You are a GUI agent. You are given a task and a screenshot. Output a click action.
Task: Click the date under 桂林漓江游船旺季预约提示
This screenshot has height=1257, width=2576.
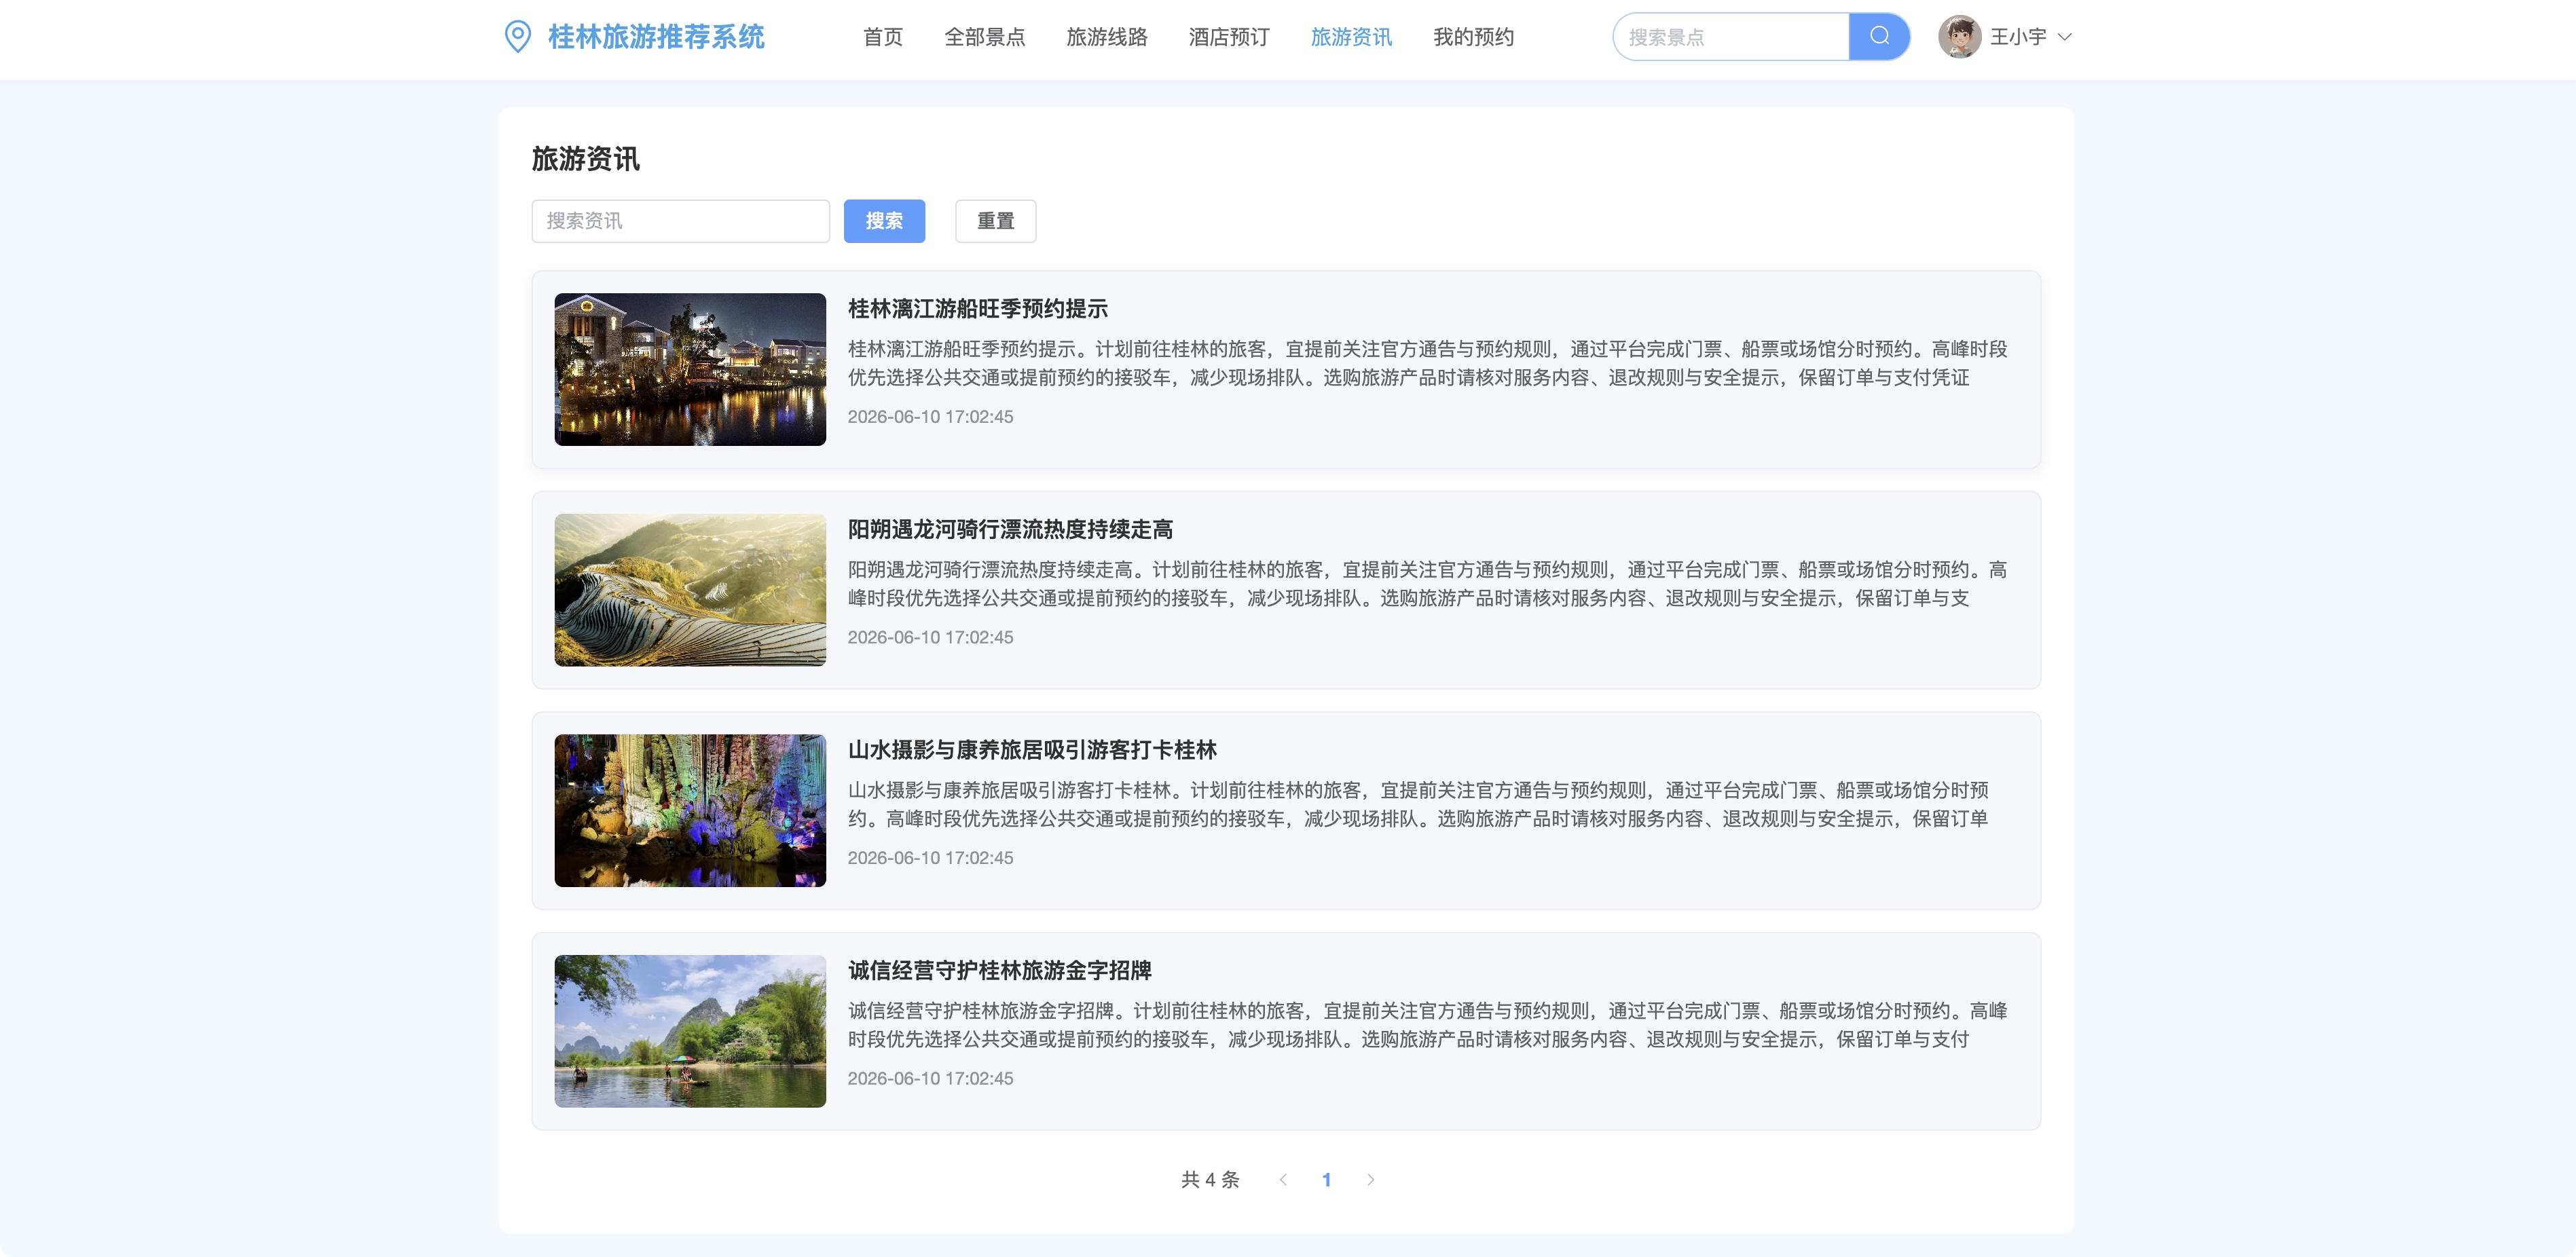930,417
